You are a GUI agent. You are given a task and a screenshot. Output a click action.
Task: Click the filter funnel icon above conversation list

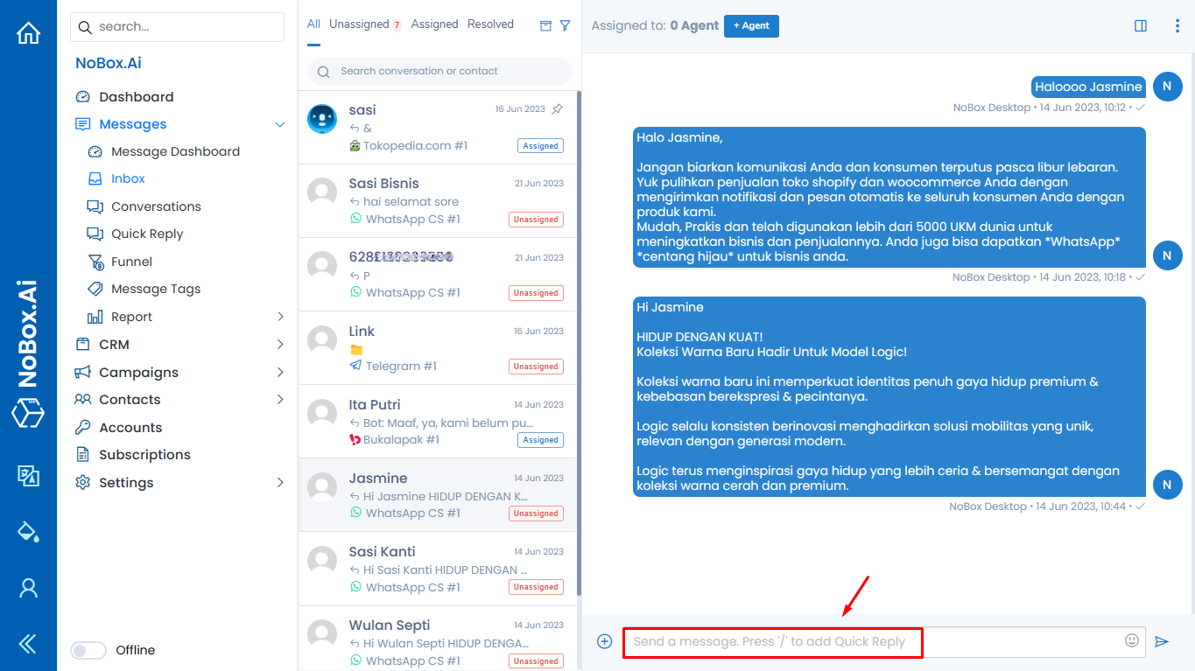[x=565, y=25]
